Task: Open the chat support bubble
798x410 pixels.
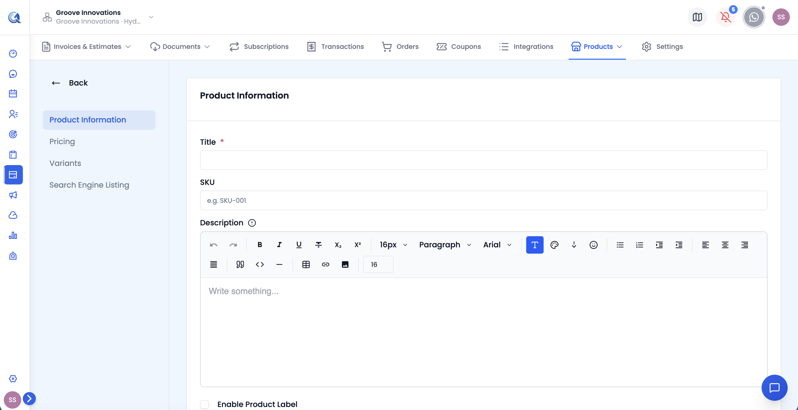Action: 774,388
